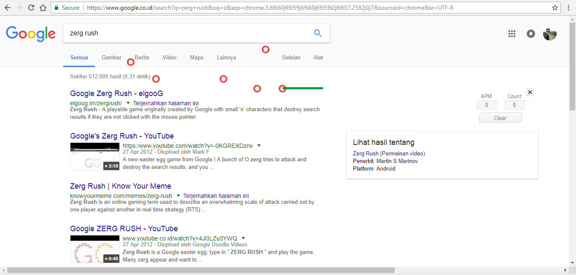Reload the page with refresh icon
This screenshot has height=275, width=576.
coord(31,8)
